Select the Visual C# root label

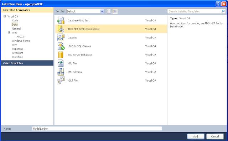(x=13, y=16)
